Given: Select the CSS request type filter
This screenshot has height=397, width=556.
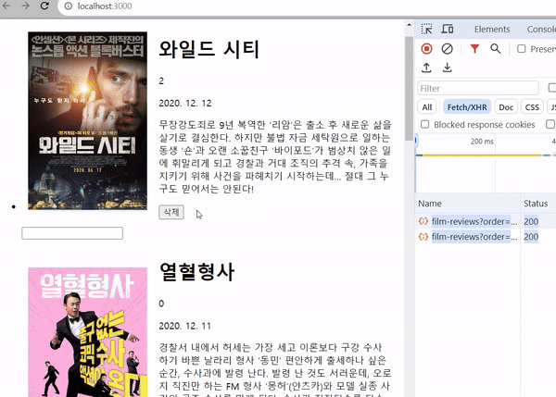Looking at the screenshot, I should pos(532,107).
